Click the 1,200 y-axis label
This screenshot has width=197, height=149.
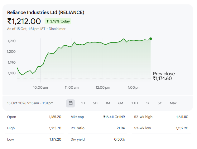pyautogui.click(x=11, y=52)
